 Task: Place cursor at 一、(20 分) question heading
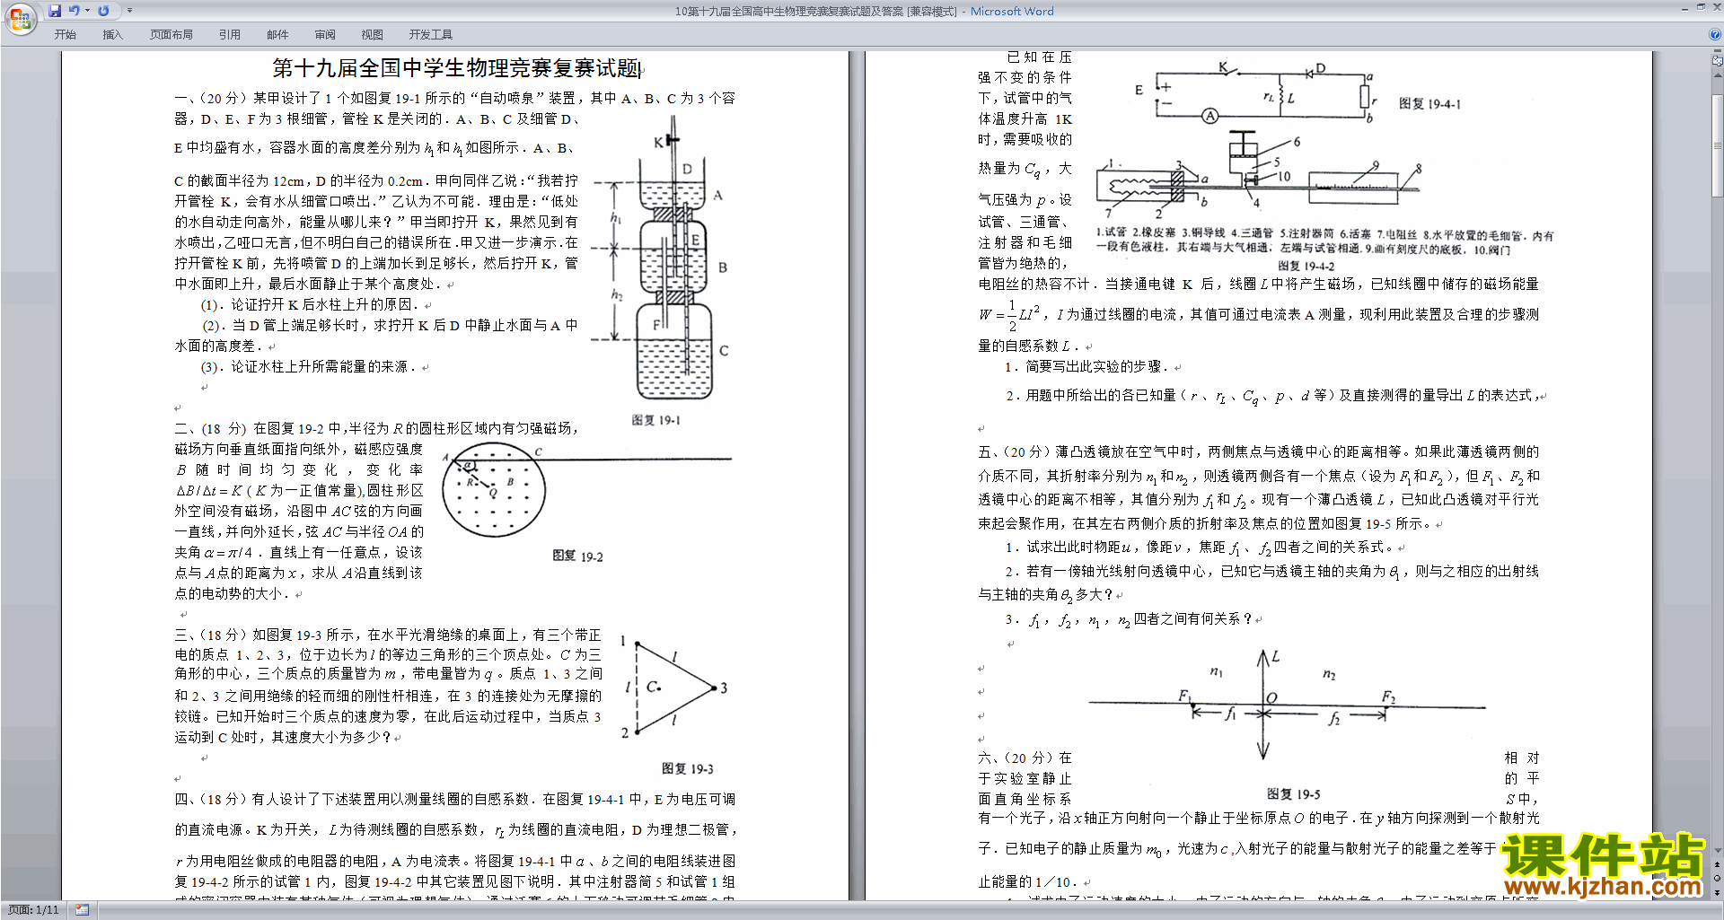(x=211, y=99)
